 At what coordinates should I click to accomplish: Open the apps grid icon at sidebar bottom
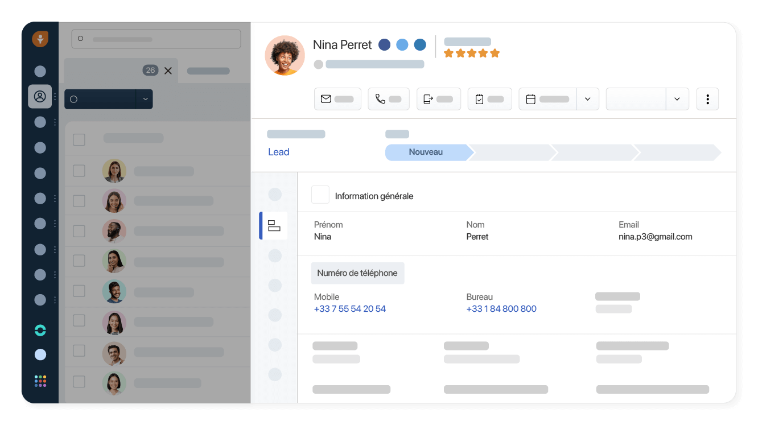point(40,381)
